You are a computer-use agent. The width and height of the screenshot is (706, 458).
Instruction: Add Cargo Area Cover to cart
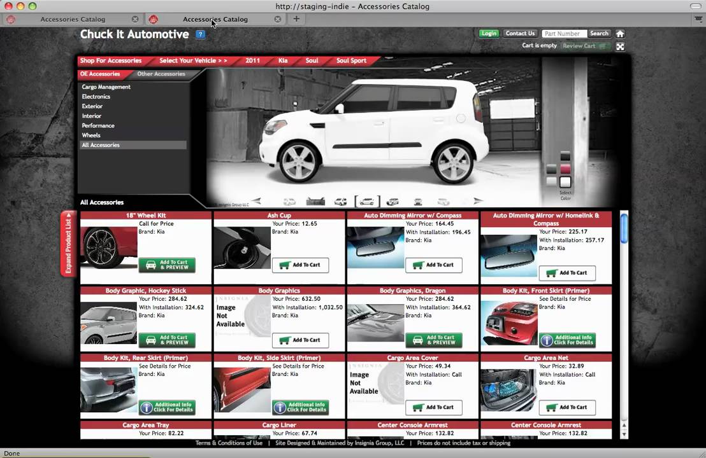click(433, 408)
